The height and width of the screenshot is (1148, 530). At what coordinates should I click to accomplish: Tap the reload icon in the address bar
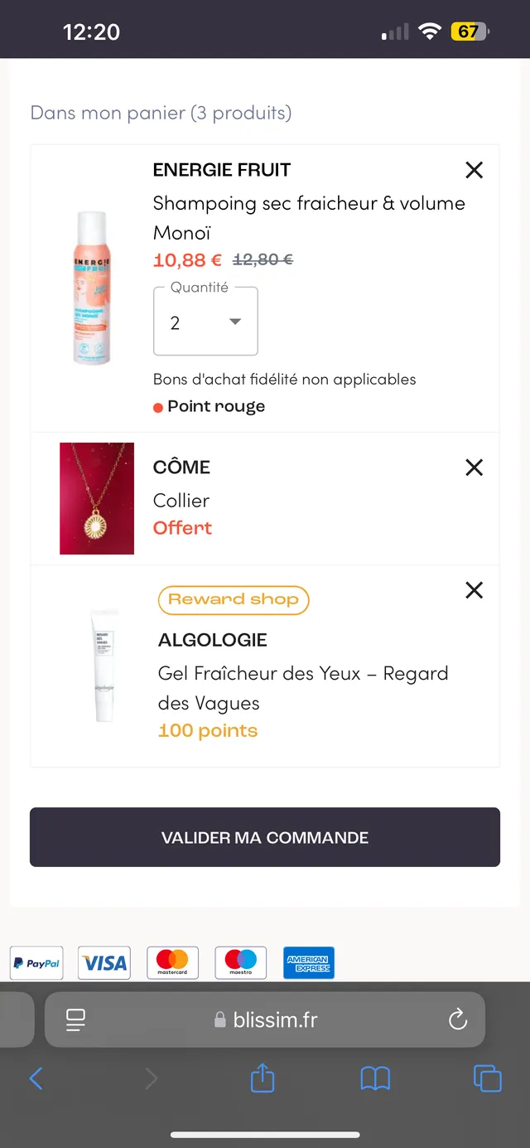(x=458, y=1020)
